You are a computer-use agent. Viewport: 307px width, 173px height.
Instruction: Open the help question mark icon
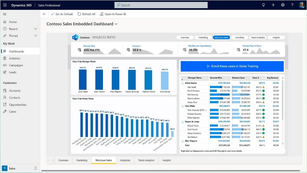coord(292,5)
